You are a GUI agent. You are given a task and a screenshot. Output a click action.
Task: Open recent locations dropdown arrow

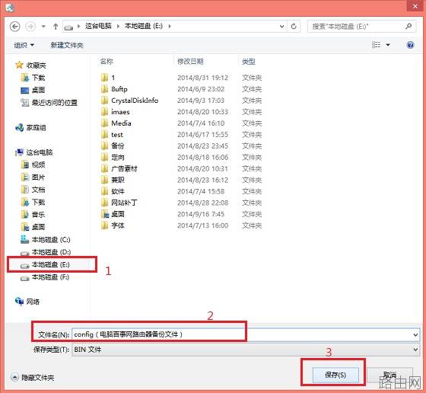coord(43,27)
